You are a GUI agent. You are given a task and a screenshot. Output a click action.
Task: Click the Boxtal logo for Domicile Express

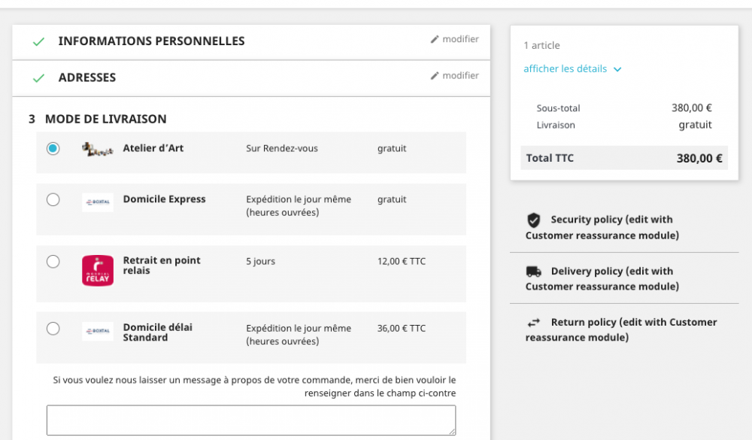coord(98,202)
